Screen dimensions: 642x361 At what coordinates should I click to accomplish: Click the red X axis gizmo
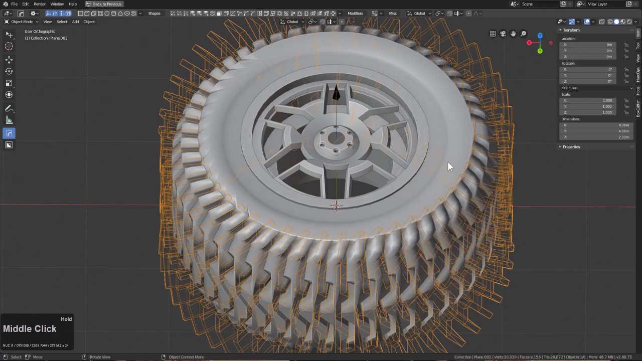[x=529, y=43]
